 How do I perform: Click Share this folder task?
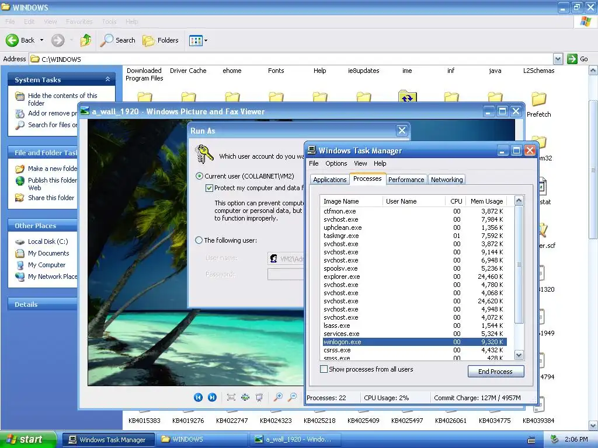point(51,198)
